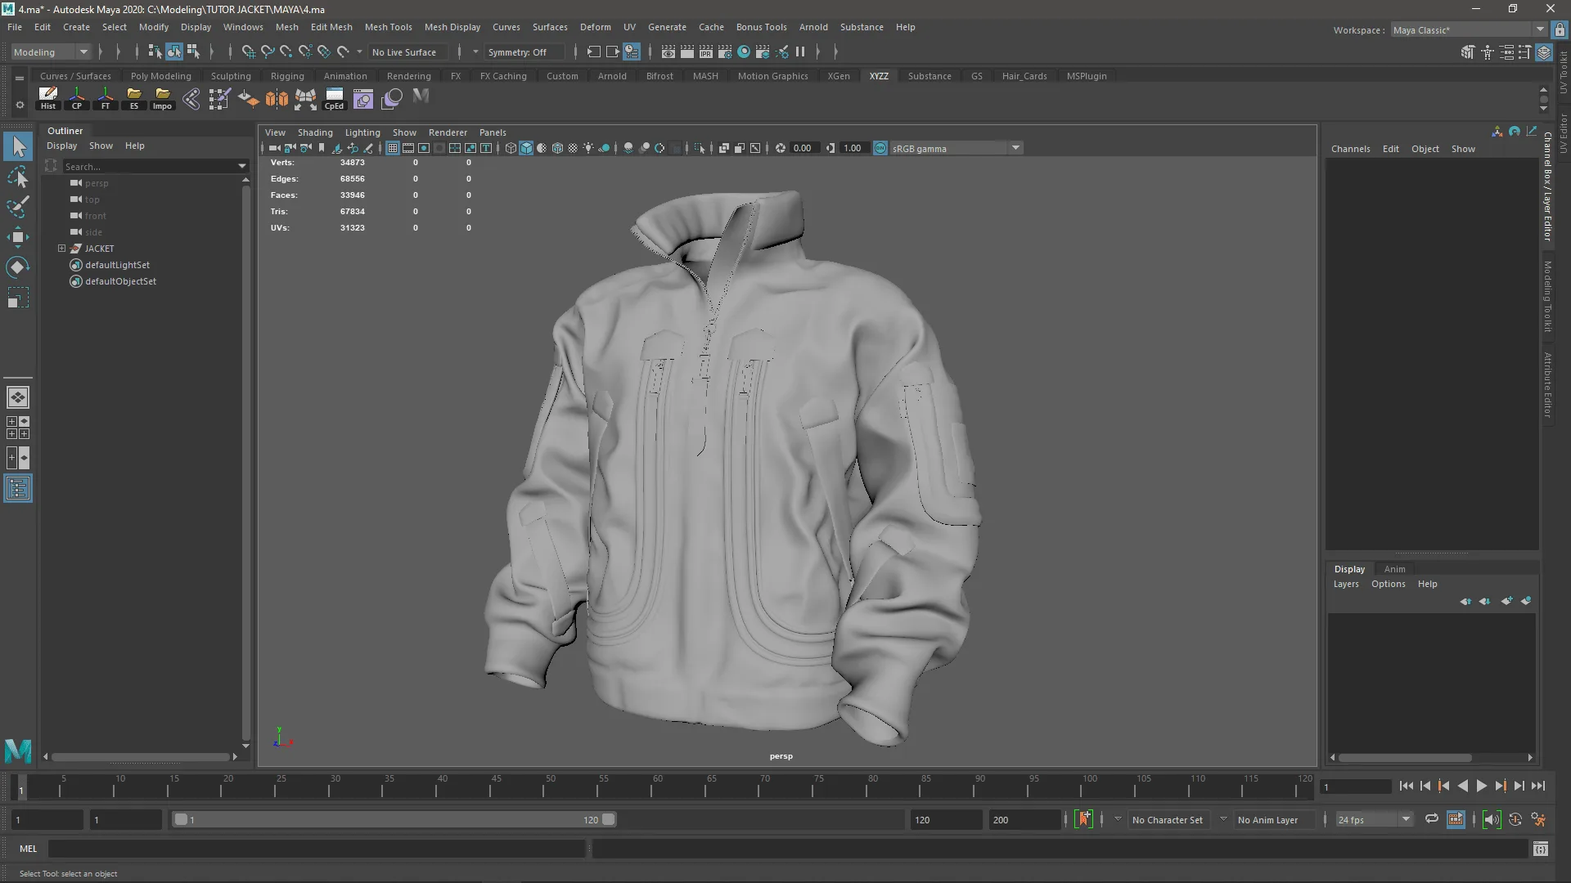The height and width of the screenshot is (883, 1571).
Task: Click the Sculpting workspace icon
Action: click(230, 75)
